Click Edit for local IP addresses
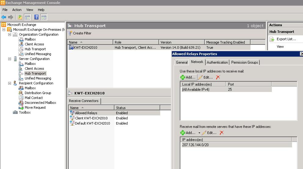Image resolution: width=303 pixels, height=169 pixels. (205, 77)
